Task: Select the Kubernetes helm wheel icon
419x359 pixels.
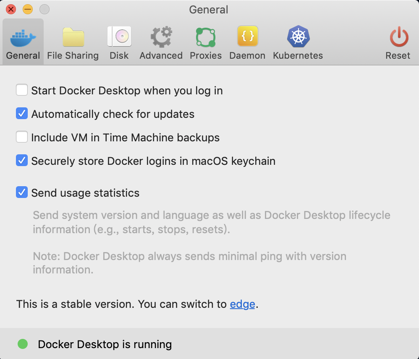Action: pos(298,38)
